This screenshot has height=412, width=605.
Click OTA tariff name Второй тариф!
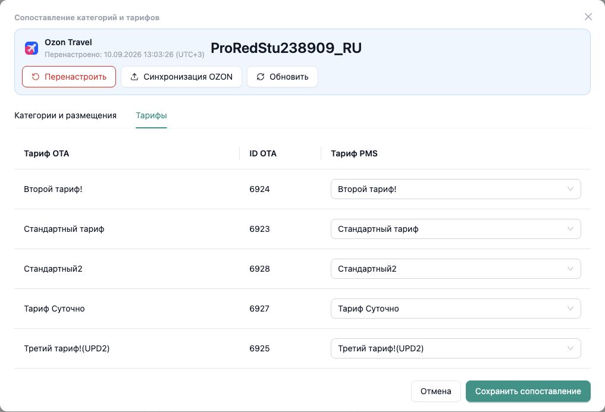pos(53,189)
